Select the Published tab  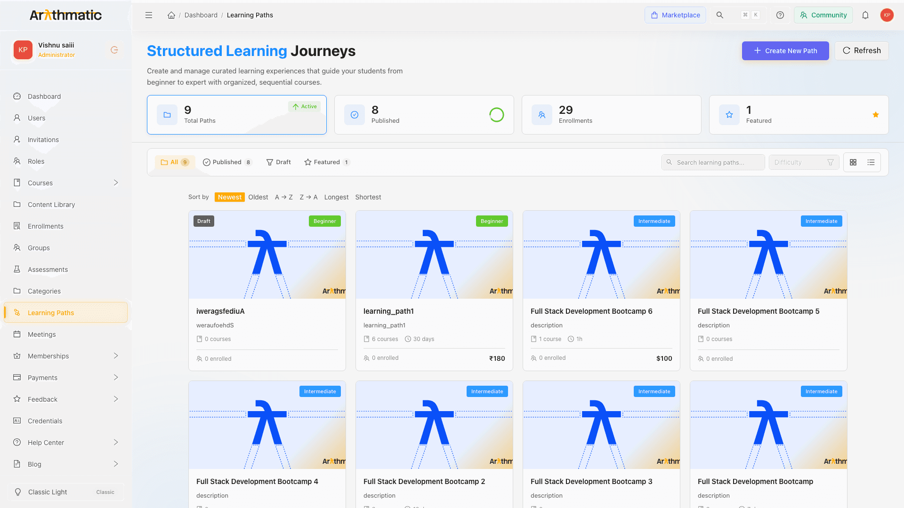point(227,162)
